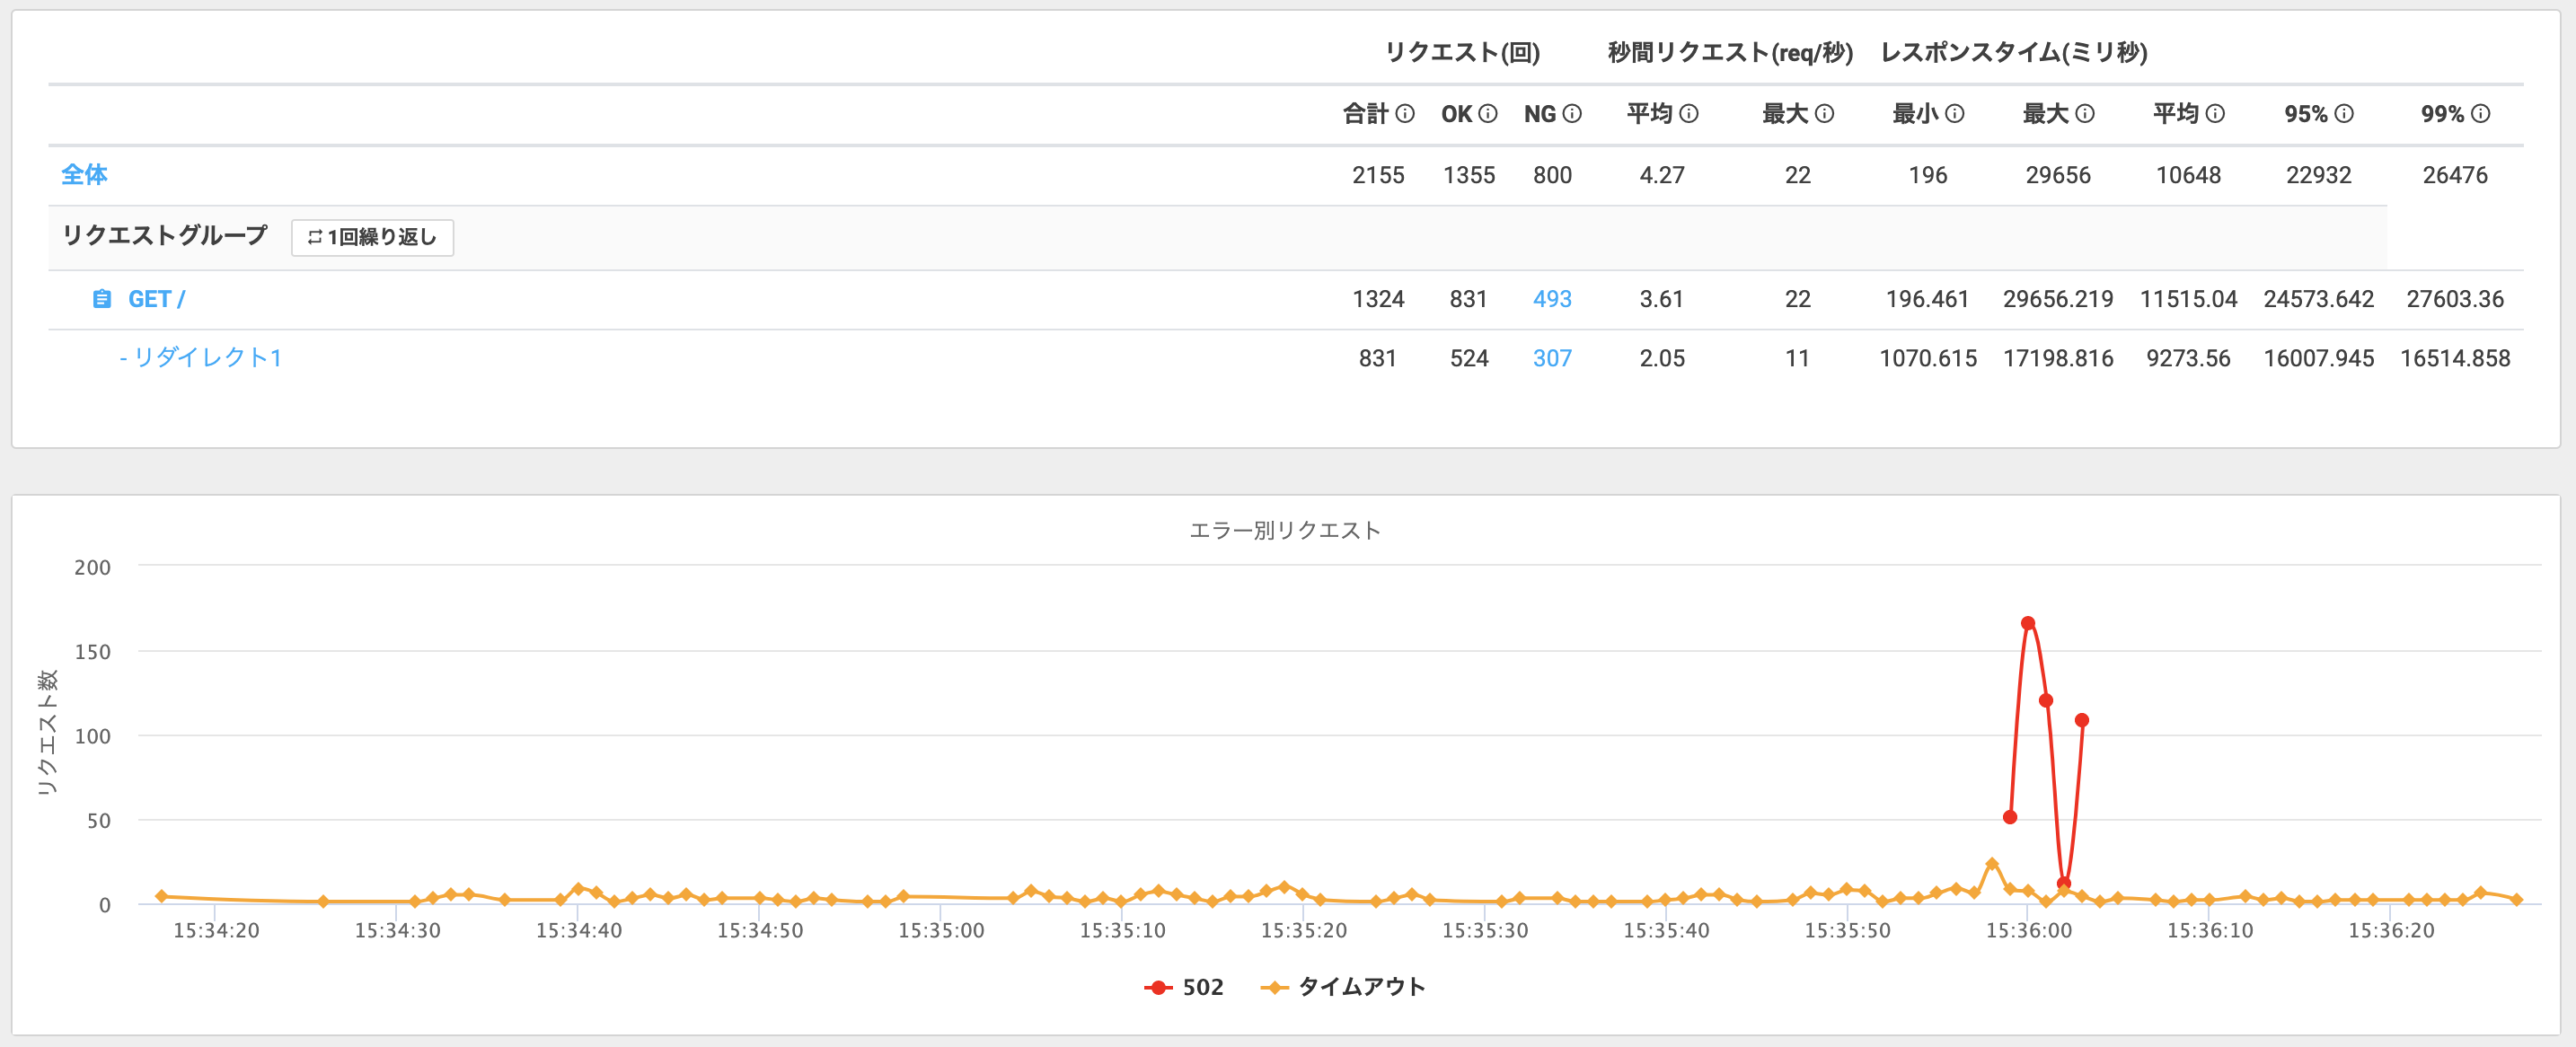Click the highest red 502 data point
The image size is (2576, 1047).
[2028, 623]
